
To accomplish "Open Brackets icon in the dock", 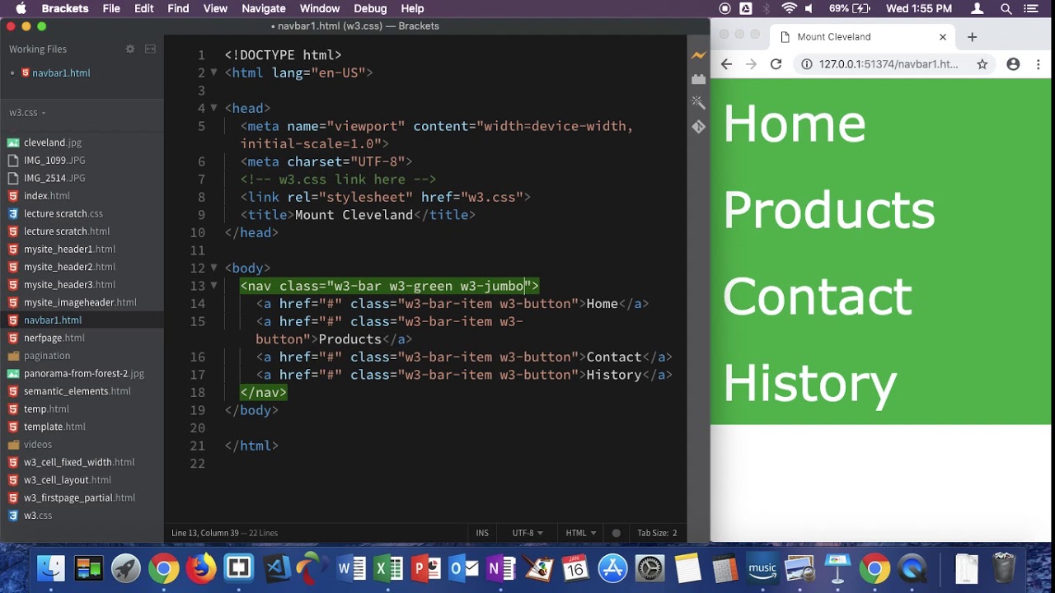I will point(239,568).
